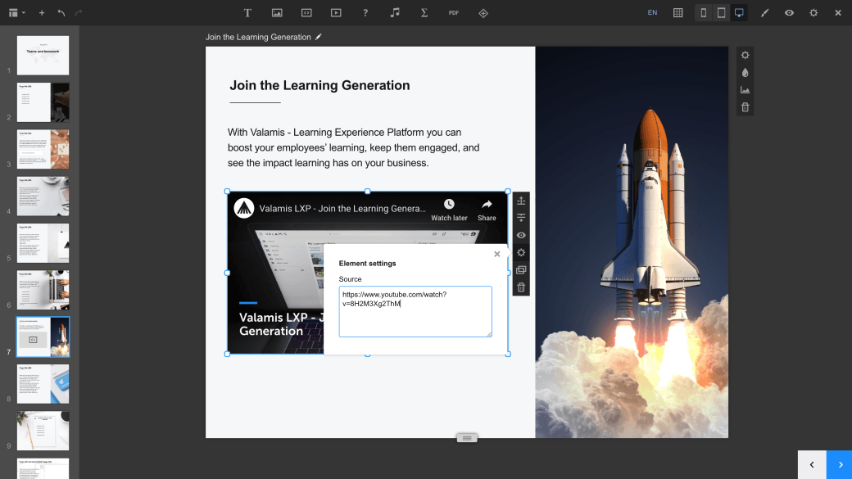852x479 pixels.
Task: Duplicate the selected video element
Action: click(x=521, y=270)
